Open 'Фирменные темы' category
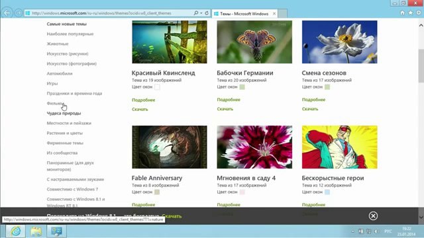Image resolution: width=424 pixels, height=238 pixels. [x=65, y=143]
